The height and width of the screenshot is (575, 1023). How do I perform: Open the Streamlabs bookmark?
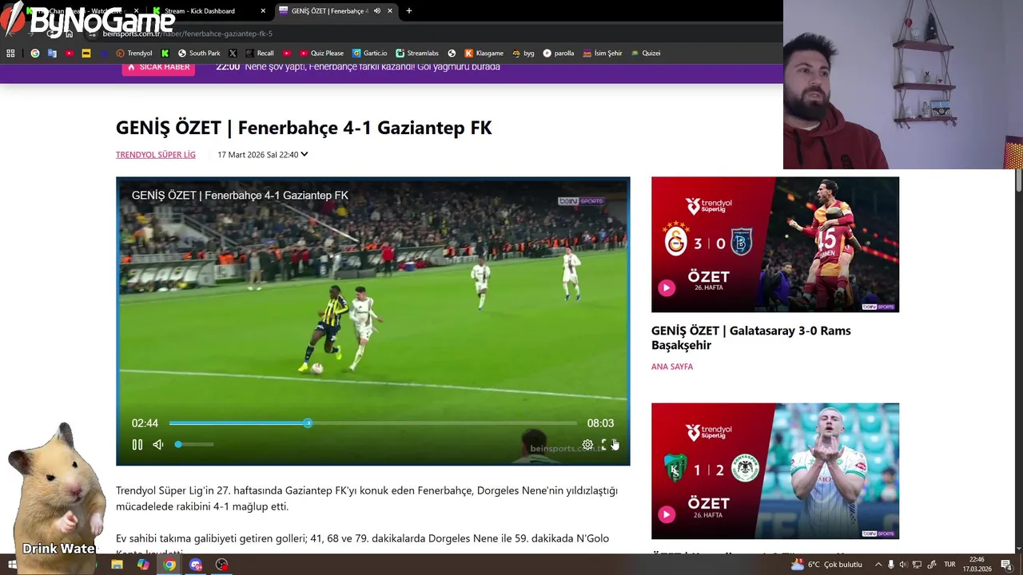tap(417, 54)
